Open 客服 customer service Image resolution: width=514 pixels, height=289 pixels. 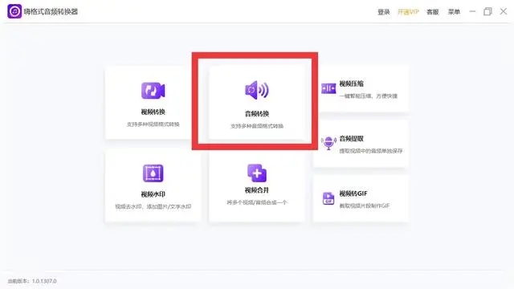(x=432, y=12)
